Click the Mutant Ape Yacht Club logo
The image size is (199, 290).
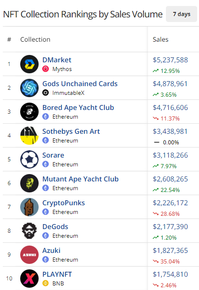pos(29,183)
